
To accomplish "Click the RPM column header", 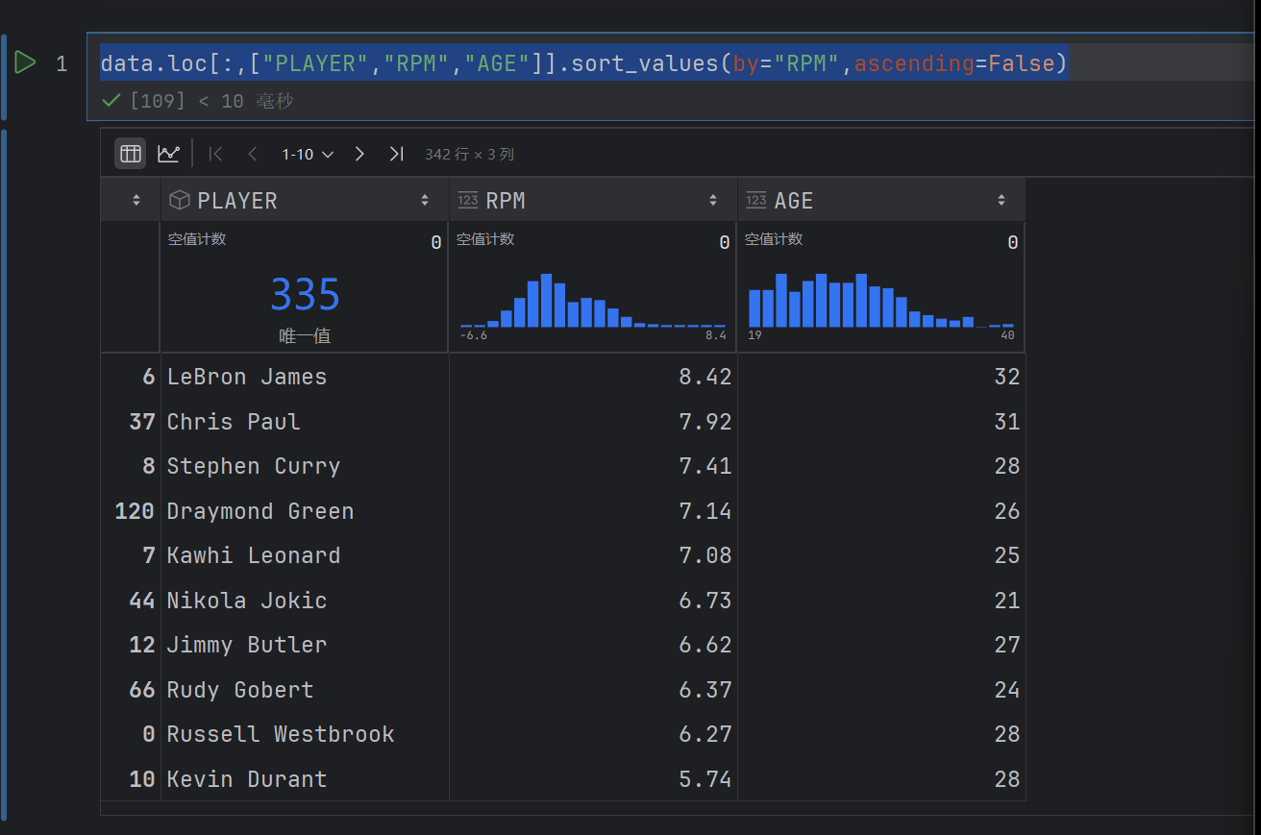I will pyautogui.click(x=592, y=200).
